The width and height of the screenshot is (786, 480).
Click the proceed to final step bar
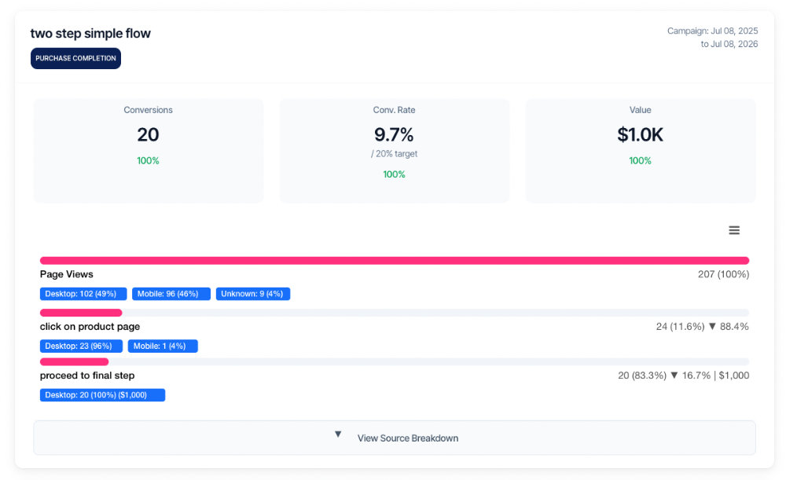point(395,361)
